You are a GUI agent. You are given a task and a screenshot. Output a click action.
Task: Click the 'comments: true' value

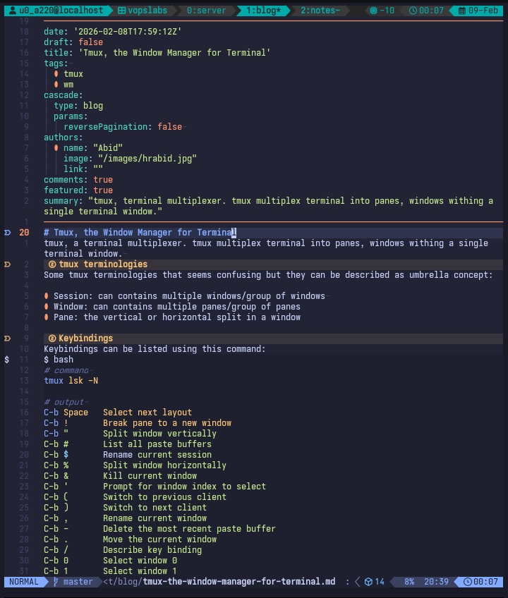(103, 180)
